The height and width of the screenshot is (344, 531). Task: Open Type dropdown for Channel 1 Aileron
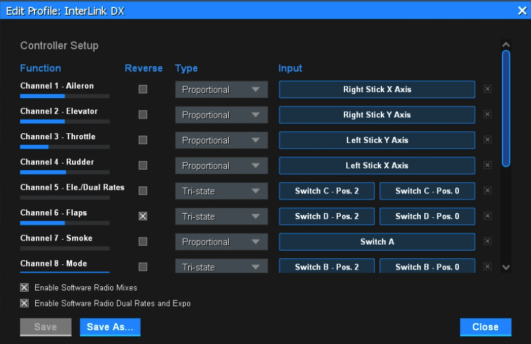point(222,90)
